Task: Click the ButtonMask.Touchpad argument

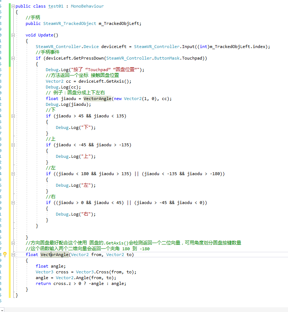Action: click(178, 58)
